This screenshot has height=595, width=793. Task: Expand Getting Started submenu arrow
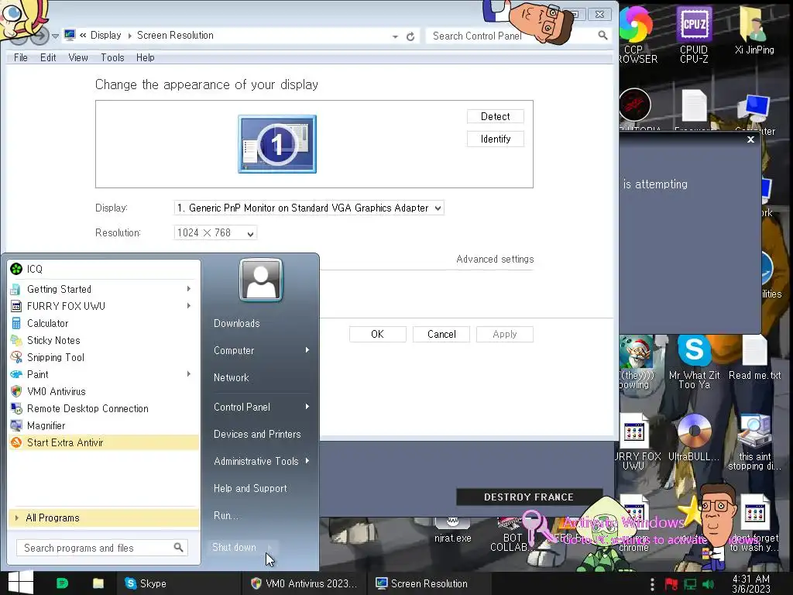pos(189,289)
